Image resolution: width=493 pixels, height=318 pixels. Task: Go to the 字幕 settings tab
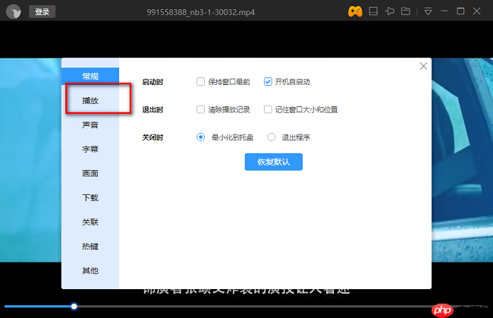coord(90,149)
